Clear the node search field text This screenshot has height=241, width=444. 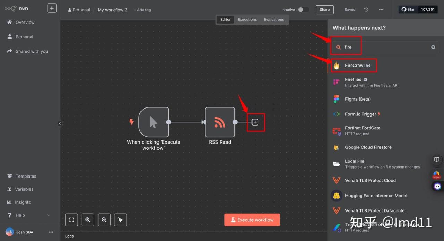click(x=433, y=47)
